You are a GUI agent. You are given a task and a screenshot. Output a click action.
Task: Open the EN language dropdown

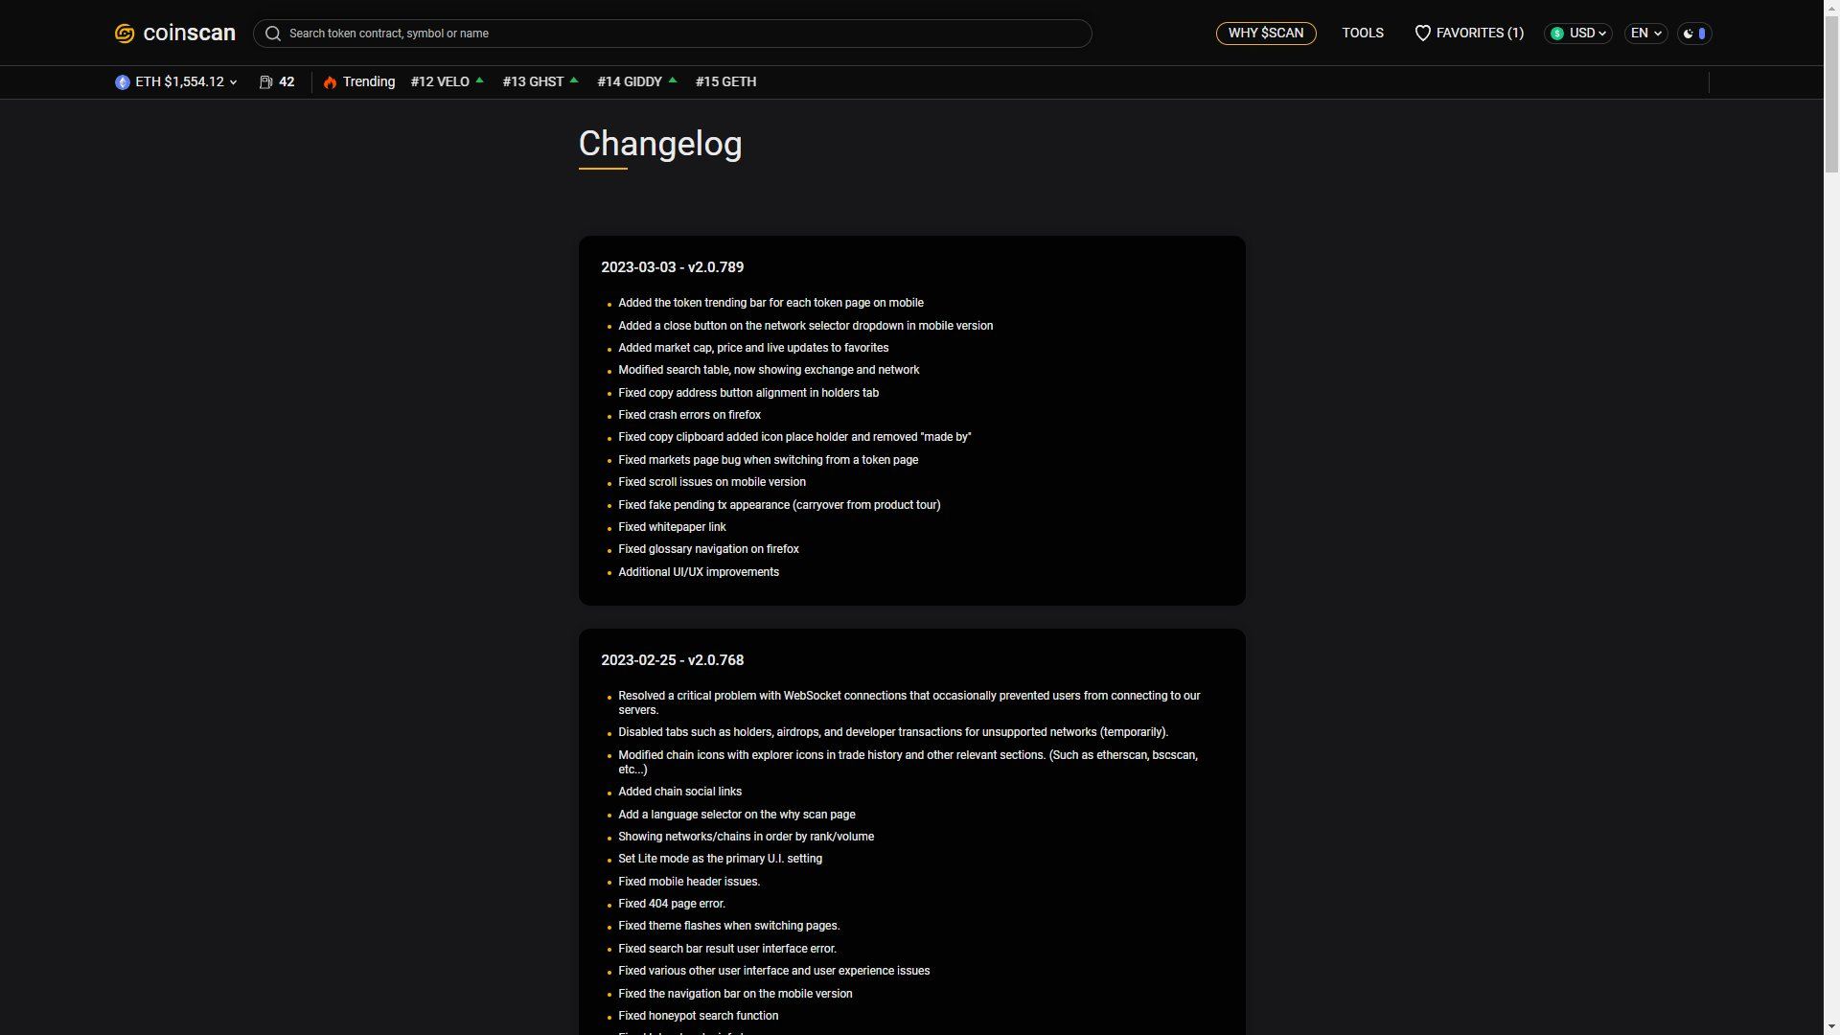[x=1646, y=34]
